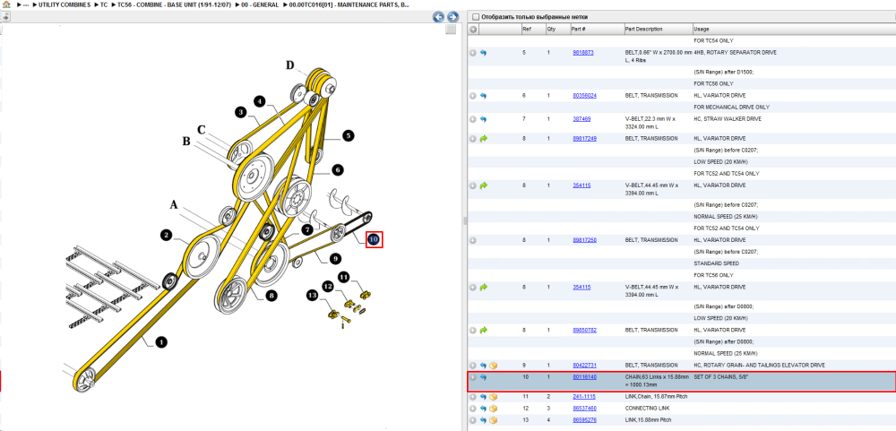Click the small square button above the diagram

(x=451, y=30)
